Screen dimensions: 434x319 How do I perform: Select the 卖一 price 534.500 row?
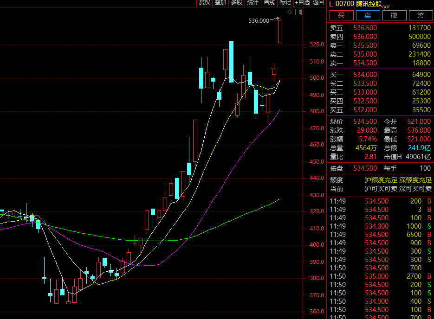[x=380, y=63]
